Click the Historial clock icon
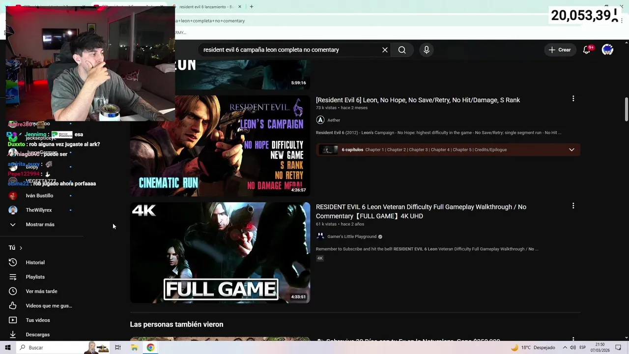The width and height of the screenshot is (629, 354). [x=13, y=263]
